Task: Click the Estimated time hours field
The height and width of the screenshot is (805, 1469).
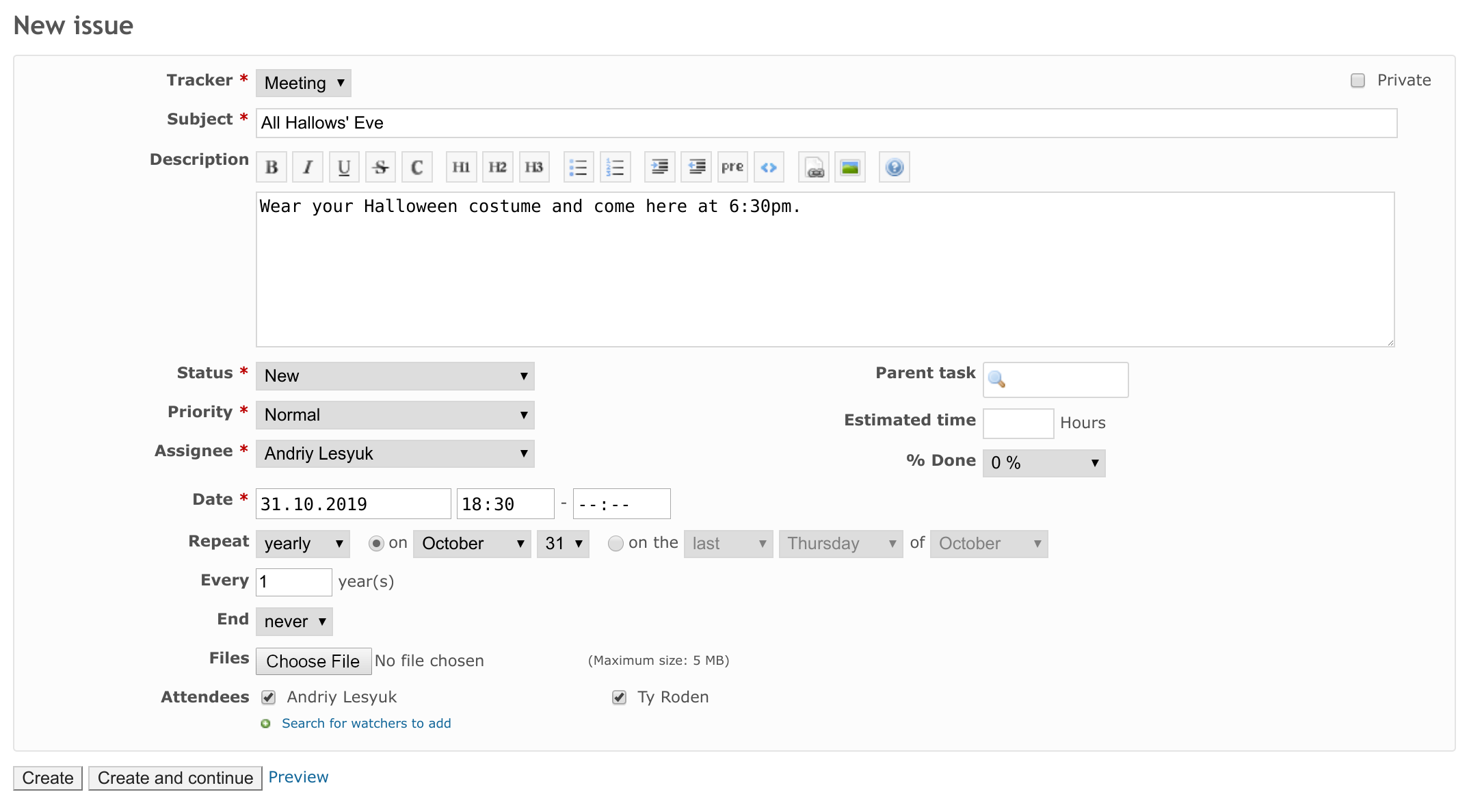Action: click(x=1018, y=423)
